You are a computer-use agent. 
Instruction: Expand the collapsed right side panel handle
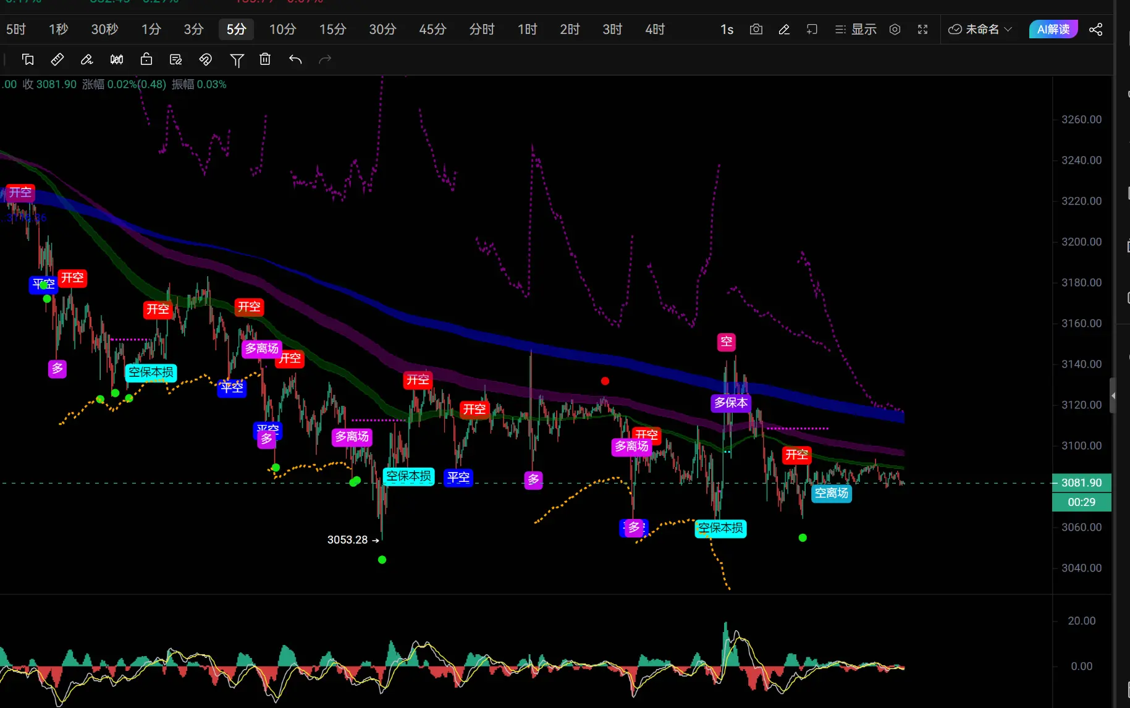1113,395
